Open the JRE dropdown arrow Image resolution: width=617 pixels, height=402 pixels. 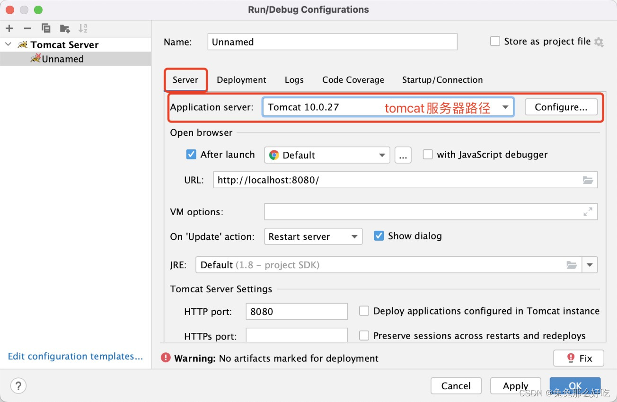point(590,265)
